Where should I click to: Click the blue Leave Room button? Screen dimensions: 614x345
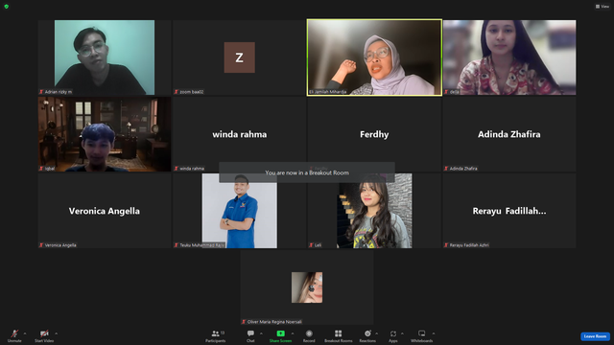tap(595, 336)
